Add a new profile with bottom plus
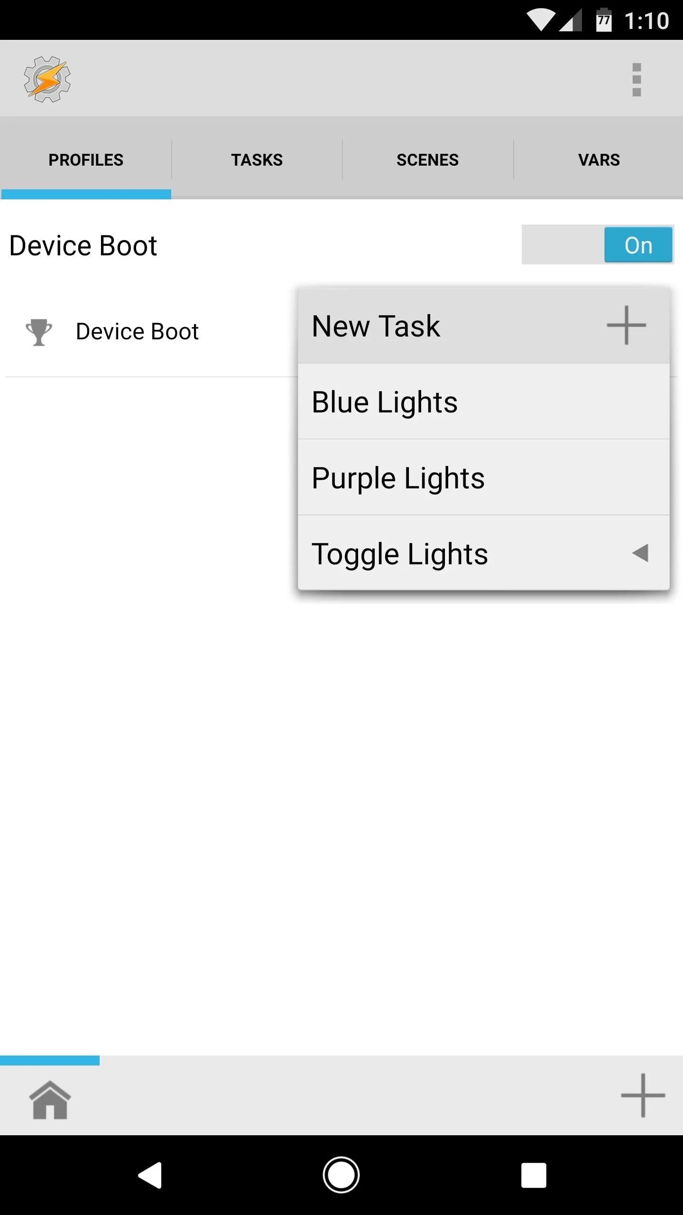This screenshot has width=683, height=1215. (643, 1095)
